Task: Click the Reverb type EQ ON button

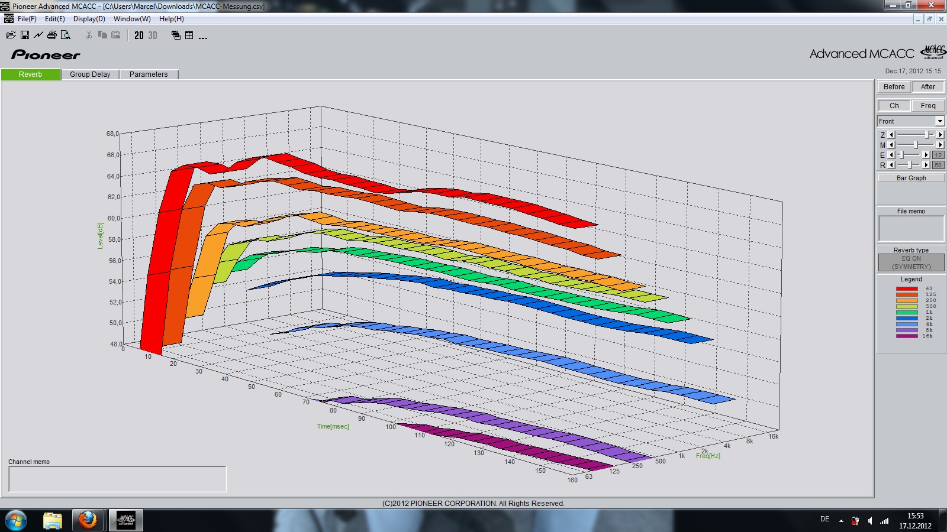Action: point(911,262)
